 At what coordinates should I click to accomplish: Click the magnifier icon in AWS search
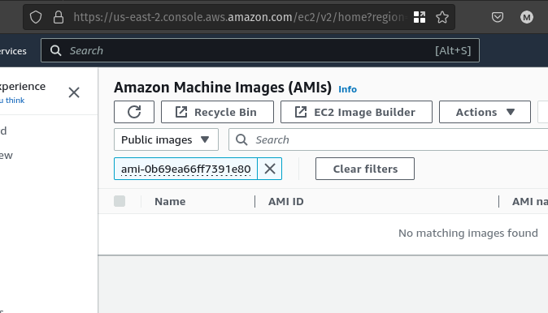coord(55,50)
